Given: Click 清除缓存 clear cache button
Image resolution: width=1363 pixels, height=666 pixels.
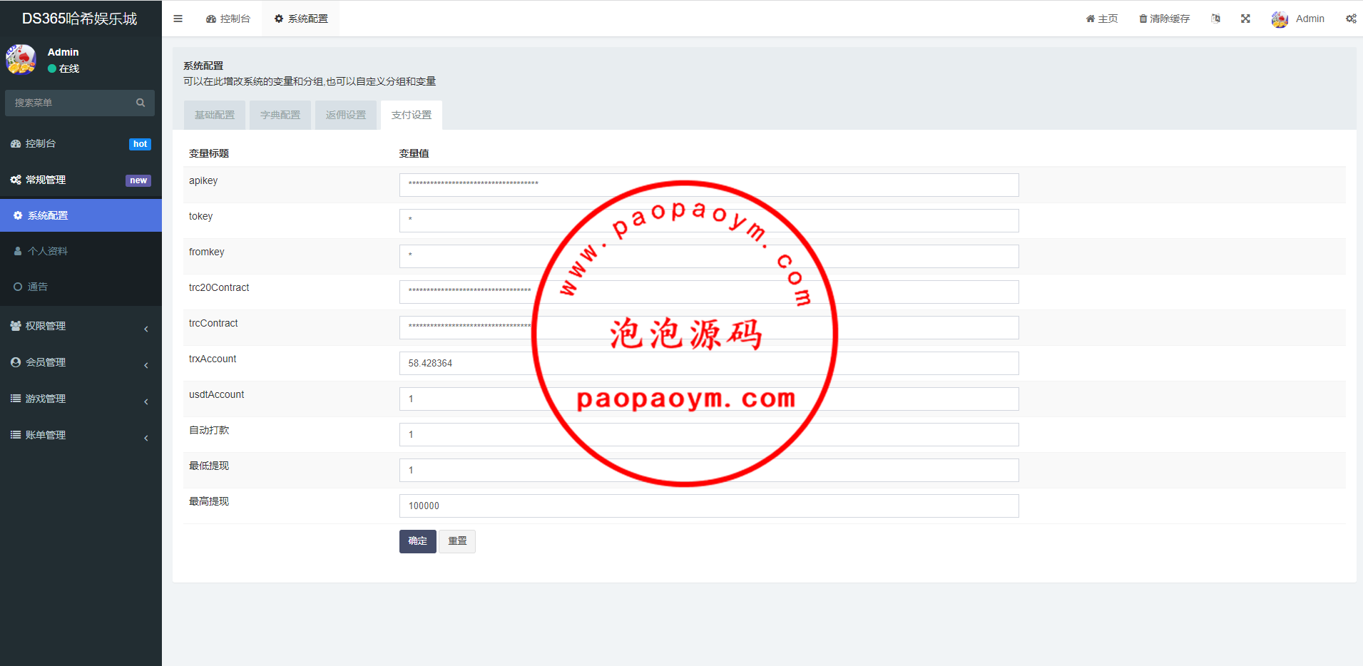Looking at the screenshot, I should click(1164, 19).
